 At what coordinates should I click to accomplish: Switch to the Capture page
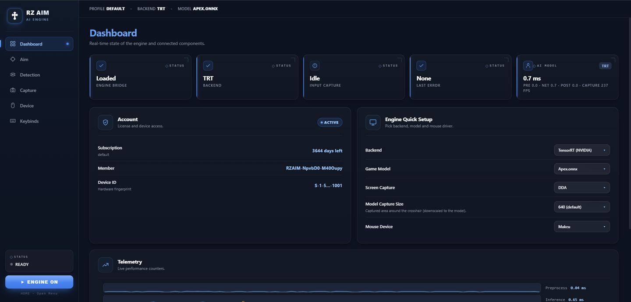pyautogui.click(x=39, y=90)
